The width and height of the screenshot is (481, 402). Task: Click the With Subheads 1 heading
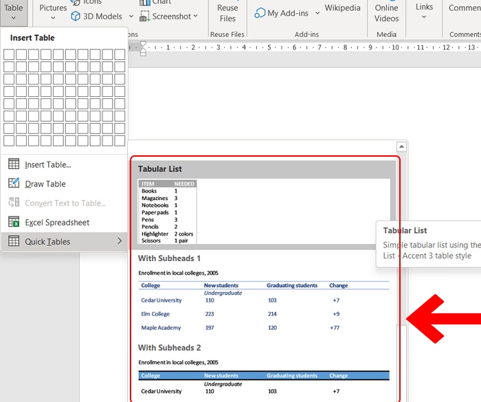pos(169,258)
